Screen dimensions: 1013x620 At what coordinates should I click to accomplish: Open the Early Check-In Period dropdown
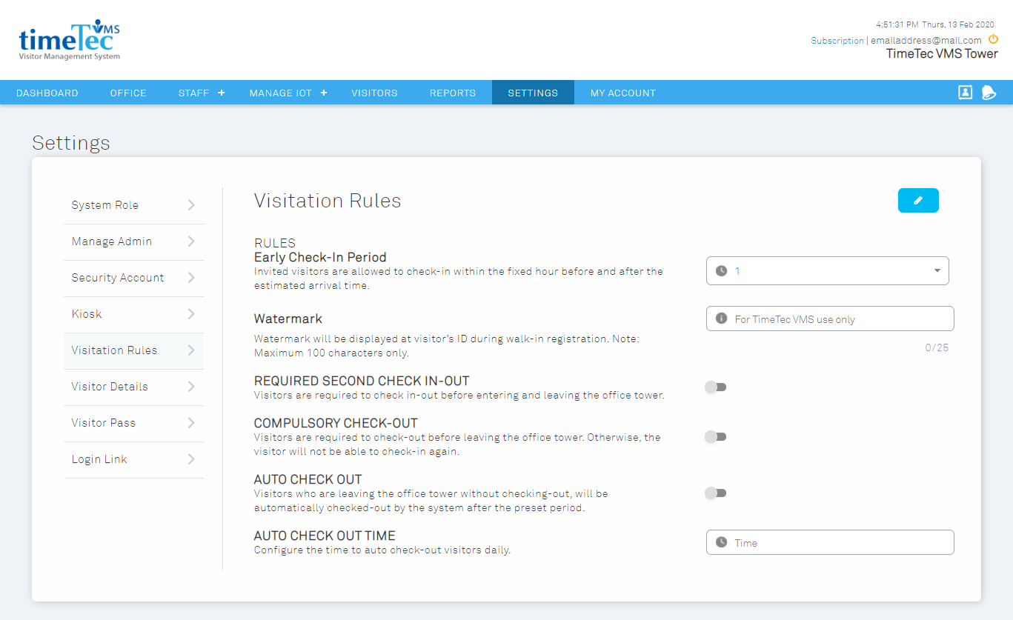[827, 271]
